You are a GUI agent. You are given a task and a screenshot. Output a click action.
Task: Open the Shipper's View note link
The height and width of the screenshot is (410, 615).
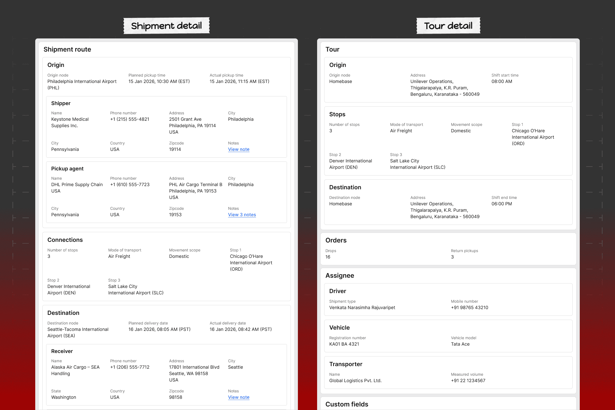(x=239, y=149)
